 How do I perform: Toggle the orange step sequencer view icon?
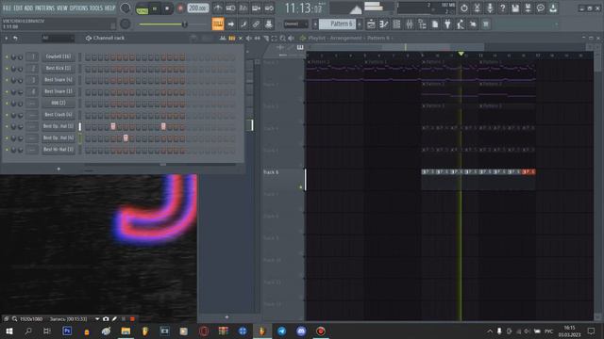(x=232, y=38)
